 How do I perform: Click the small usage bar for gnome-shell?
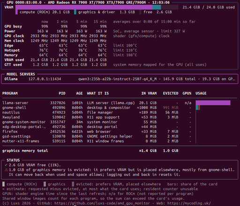coord(198,107)
